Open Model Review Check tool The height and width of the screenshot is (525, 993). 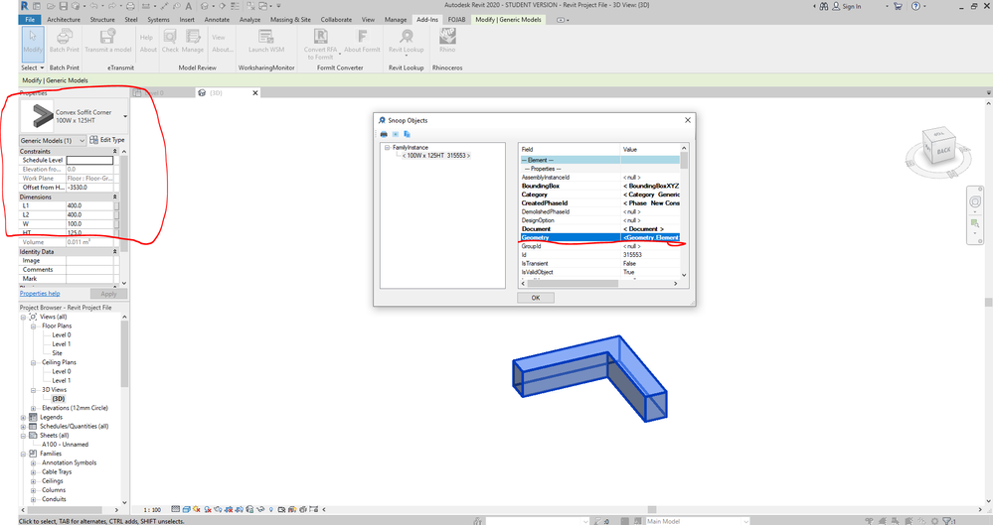pyautogui.click(x=170, y=41)
